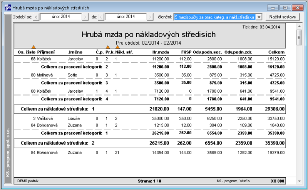The height and width of the screenshot is (190, 308).
Task: Click the previous month arrow for 'do' period
Action: [101, 17]
